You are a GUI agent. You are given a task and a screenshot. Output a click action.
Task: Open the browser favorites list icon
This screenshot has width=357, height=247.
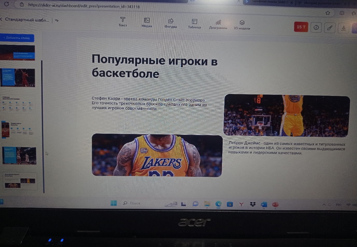354,13
